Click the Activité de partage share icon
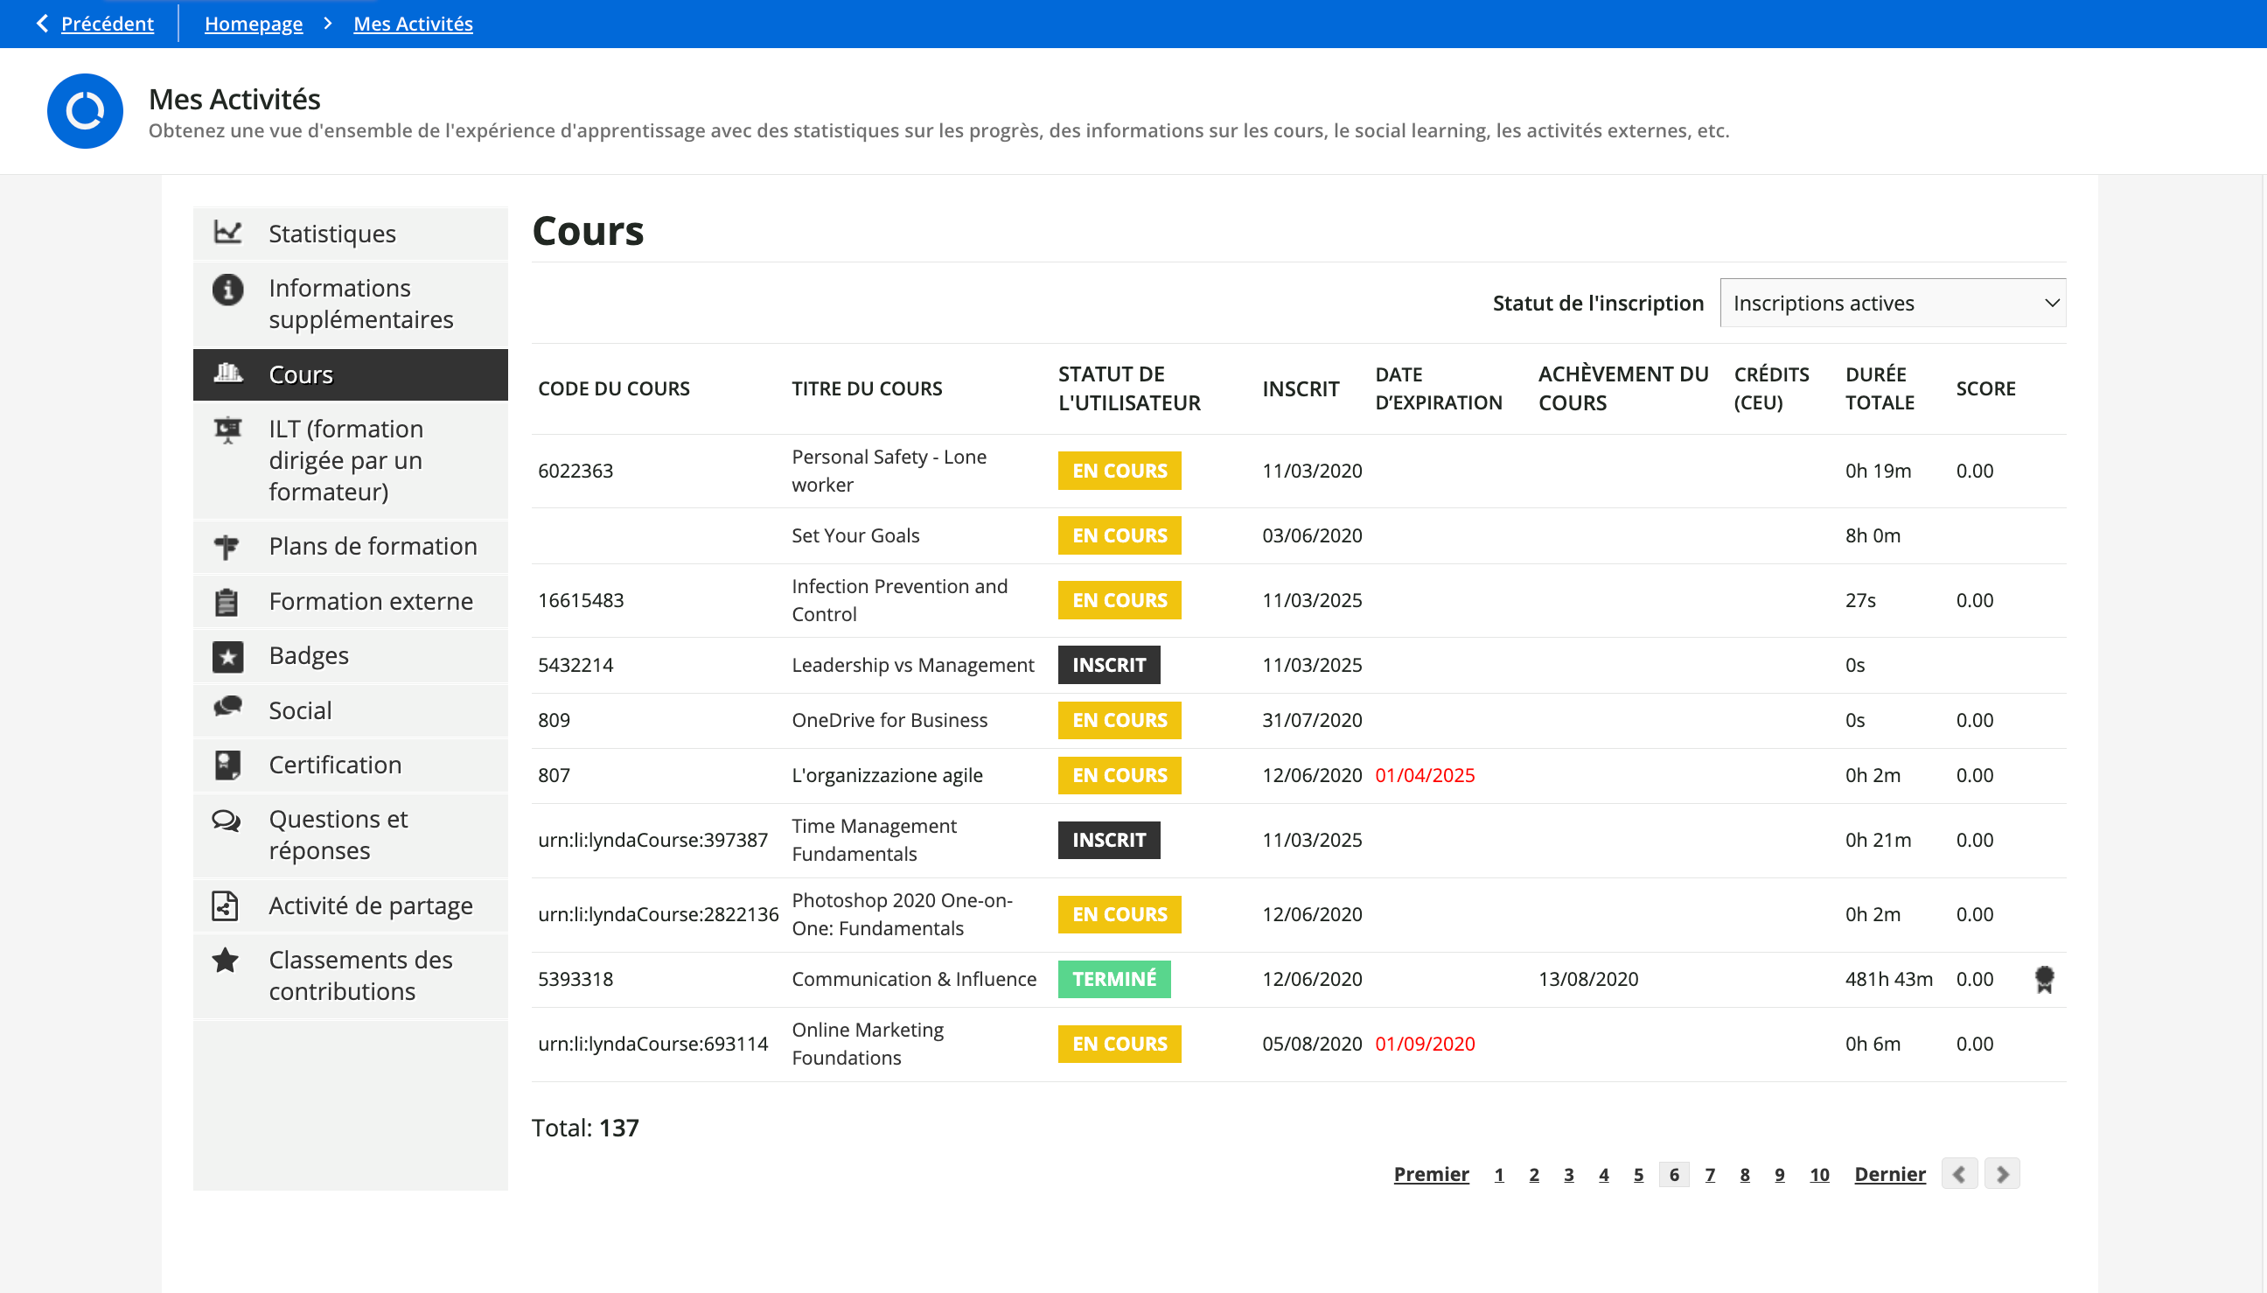This screenshot has height=1293, width=2267. click(x=226, y=905)
